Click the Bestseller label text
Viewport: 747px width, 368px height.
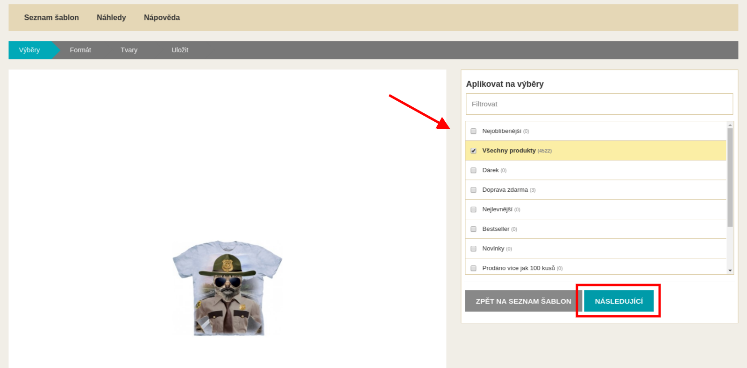[x=496, y=229]
